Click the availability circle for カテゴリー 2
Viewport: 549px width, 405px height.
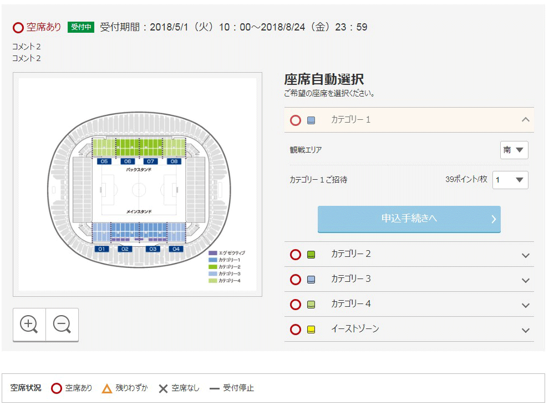coord(296,255)
